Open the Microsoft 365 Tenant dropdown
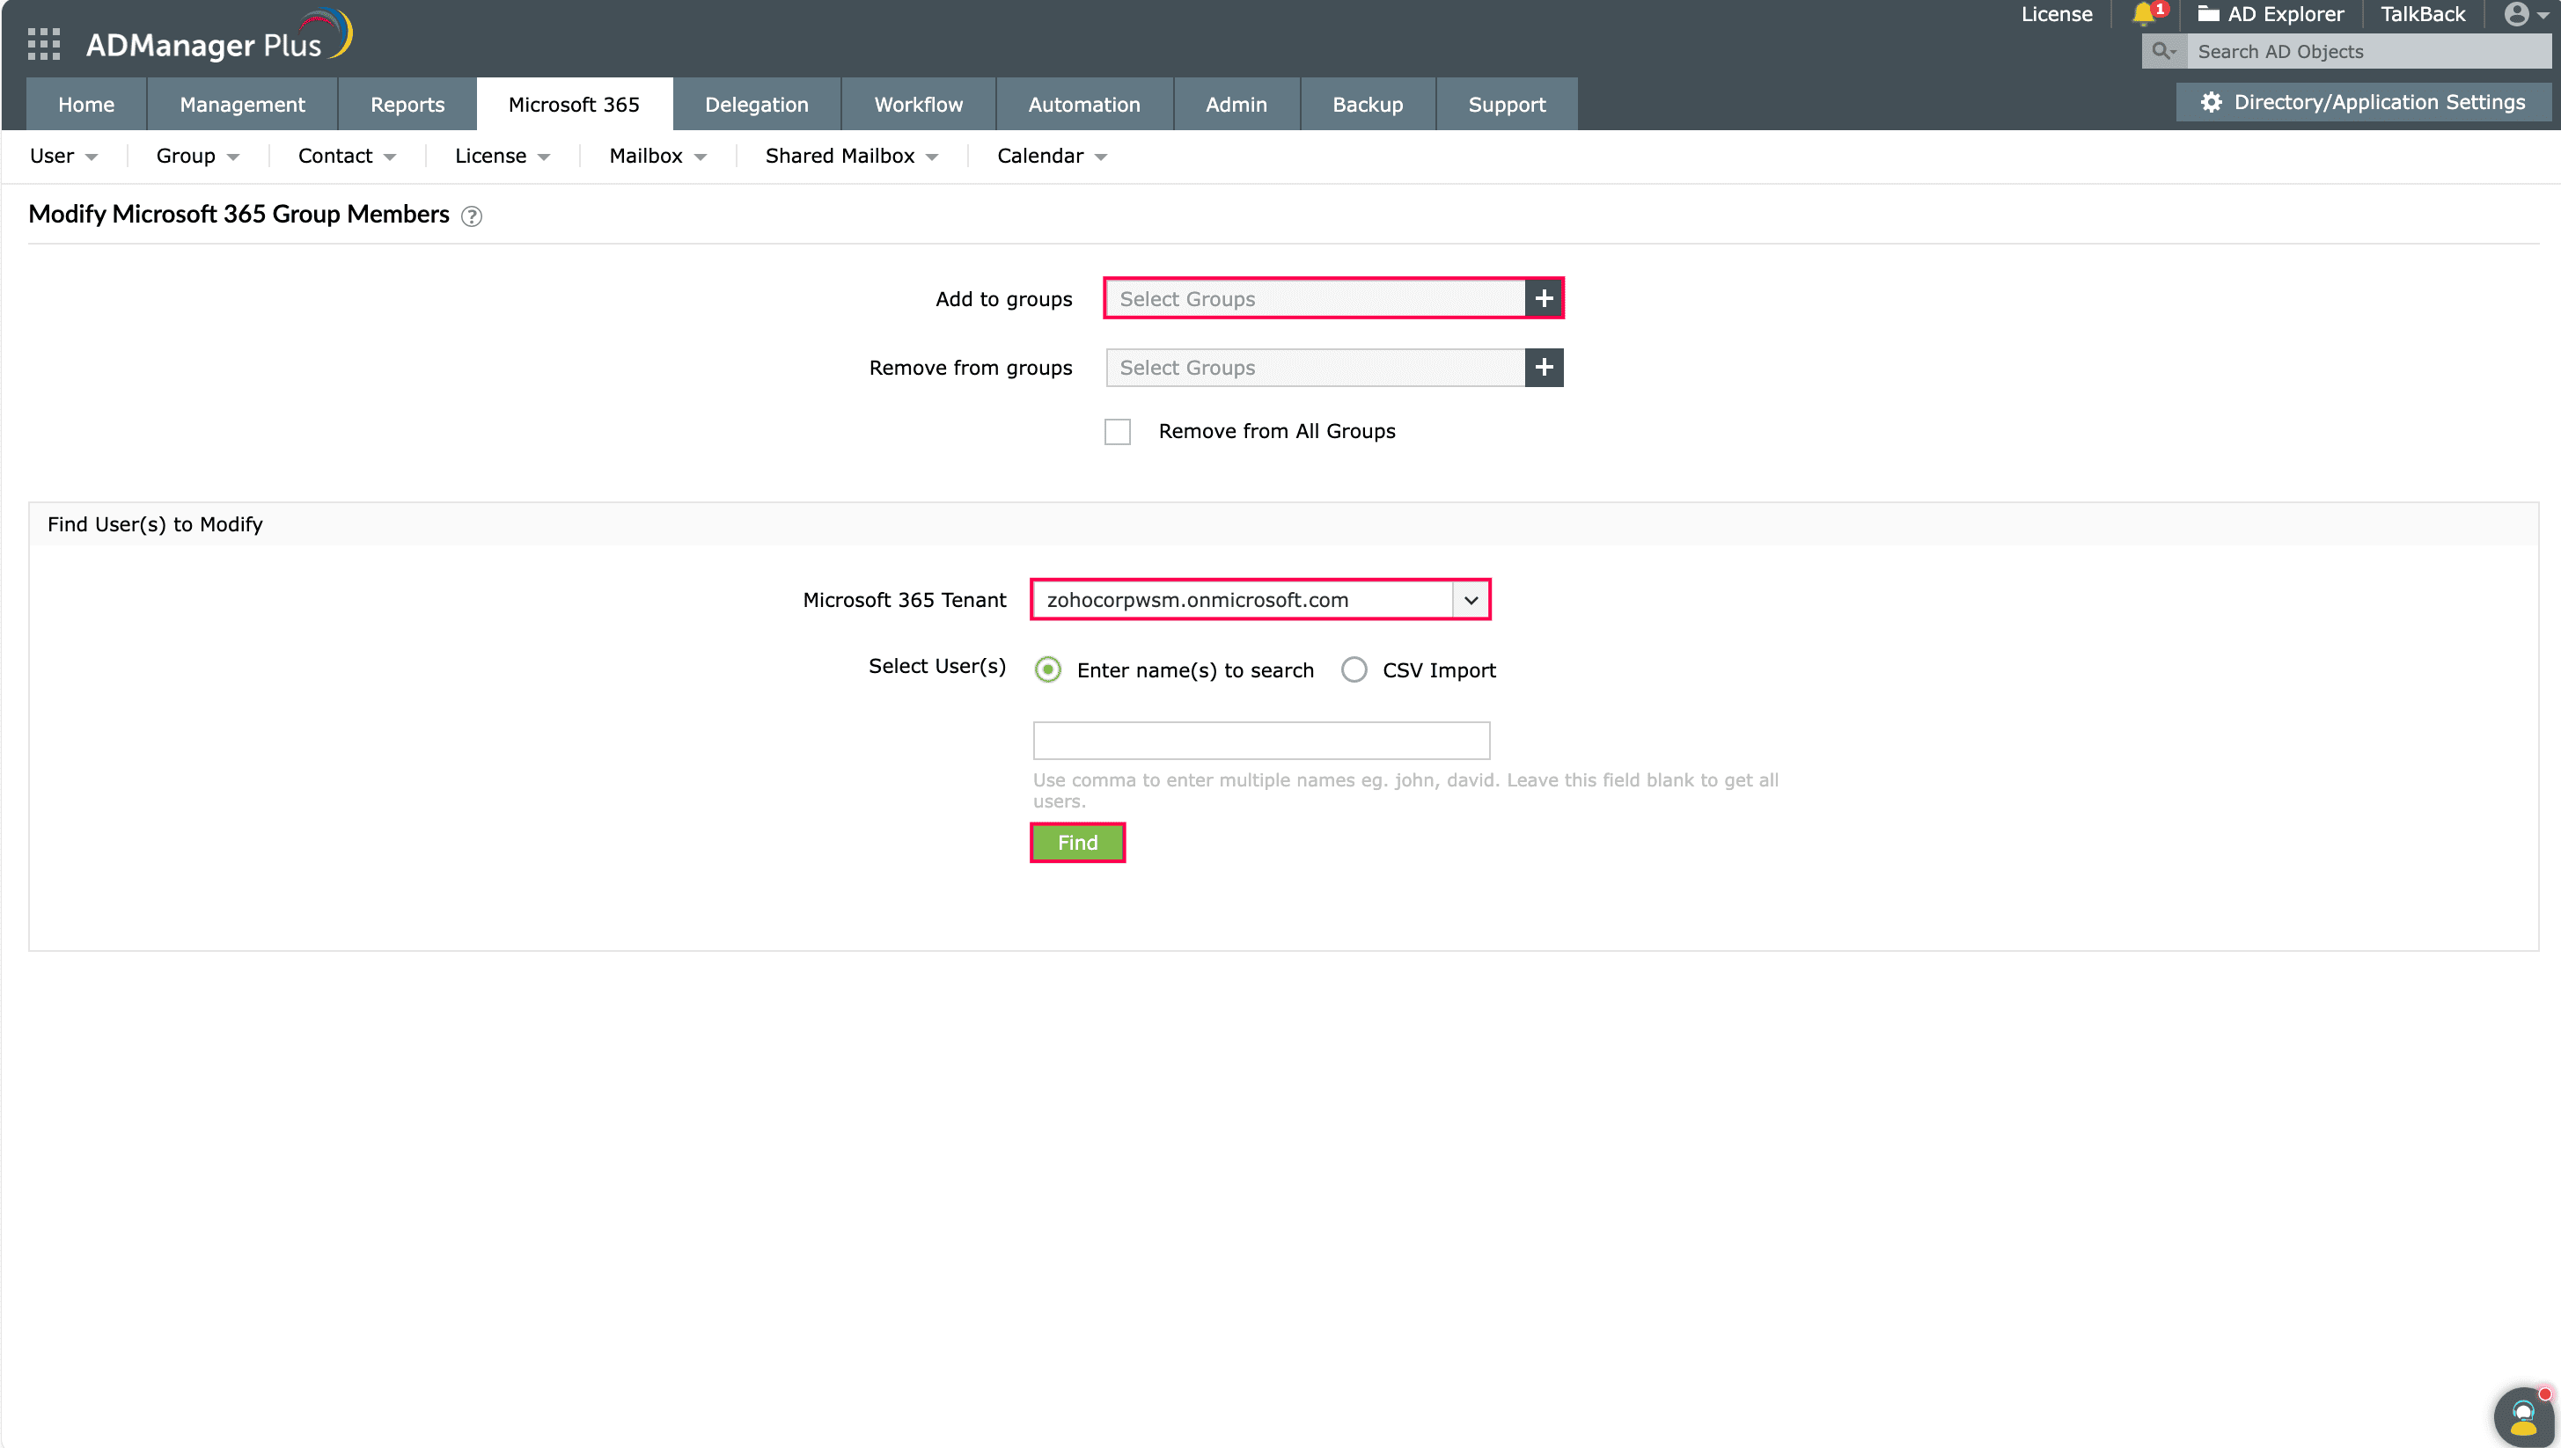The width and height of the screenshot is (2561, 1448). [x=1471, y=599]
